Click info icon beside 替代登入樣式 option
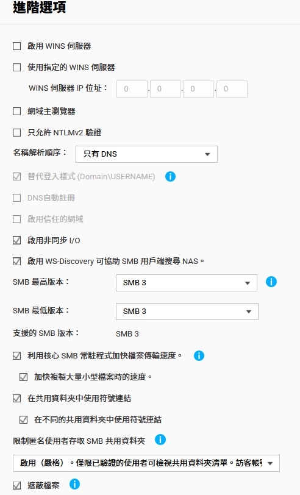300x495 pixels. click(x=170, y=176)
